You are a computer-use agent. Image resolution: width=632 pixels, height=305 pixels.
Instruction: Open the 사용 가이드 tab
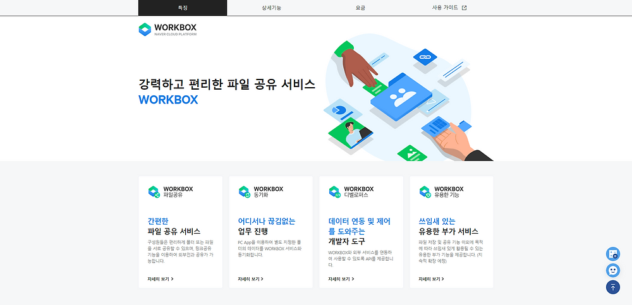pos(449,8)
